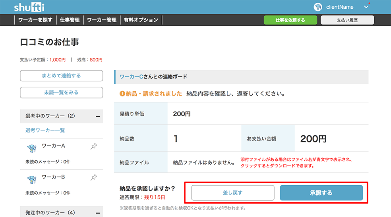Open 支払い履歴 button

(x=347, y=20)
